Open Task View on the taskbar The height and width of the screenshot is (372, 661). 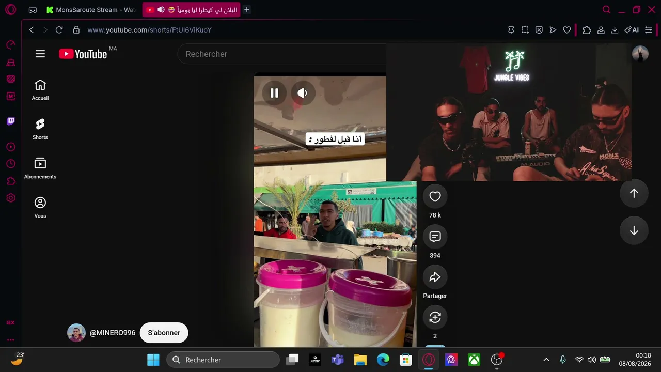click(293, 360)
